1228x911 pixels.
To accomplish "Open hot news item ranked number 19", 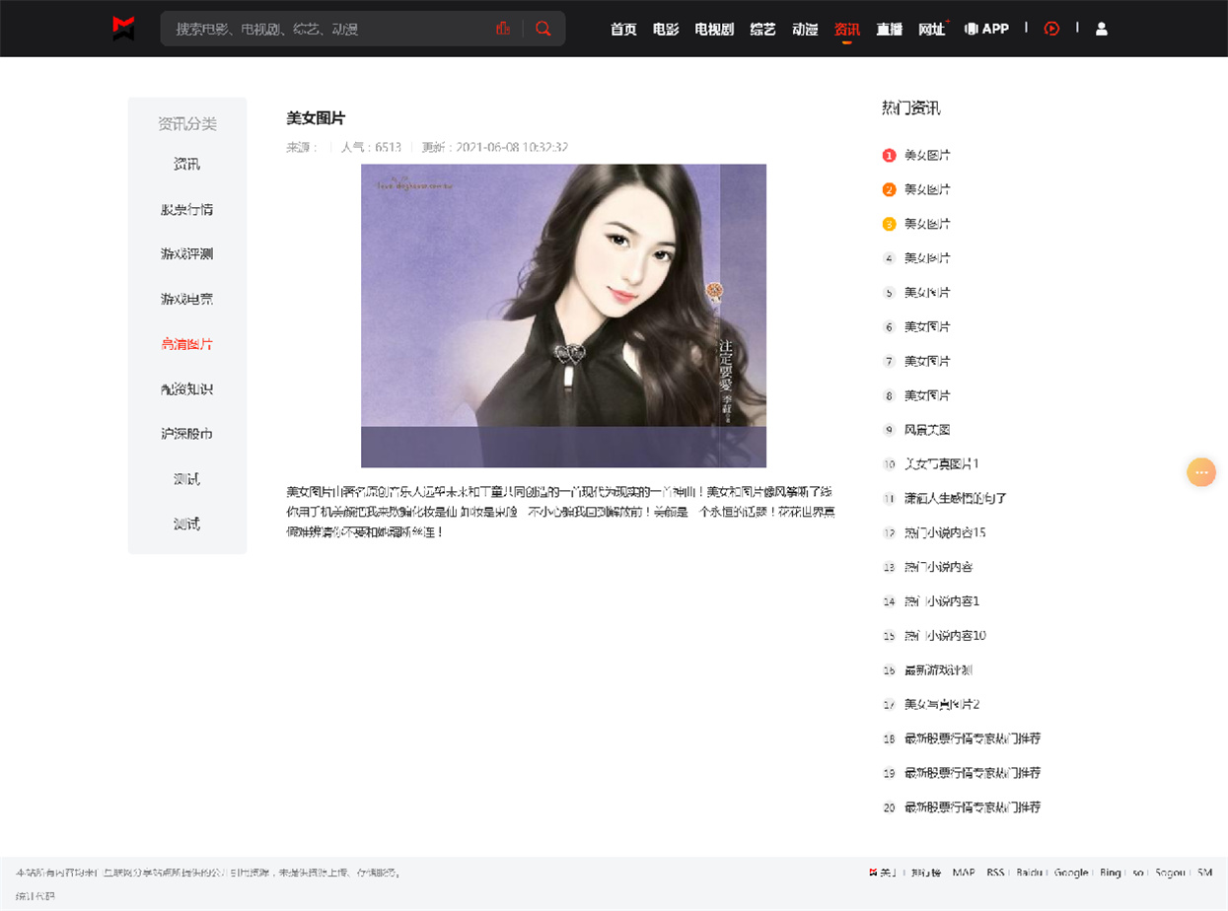I will tap(972, 773).
